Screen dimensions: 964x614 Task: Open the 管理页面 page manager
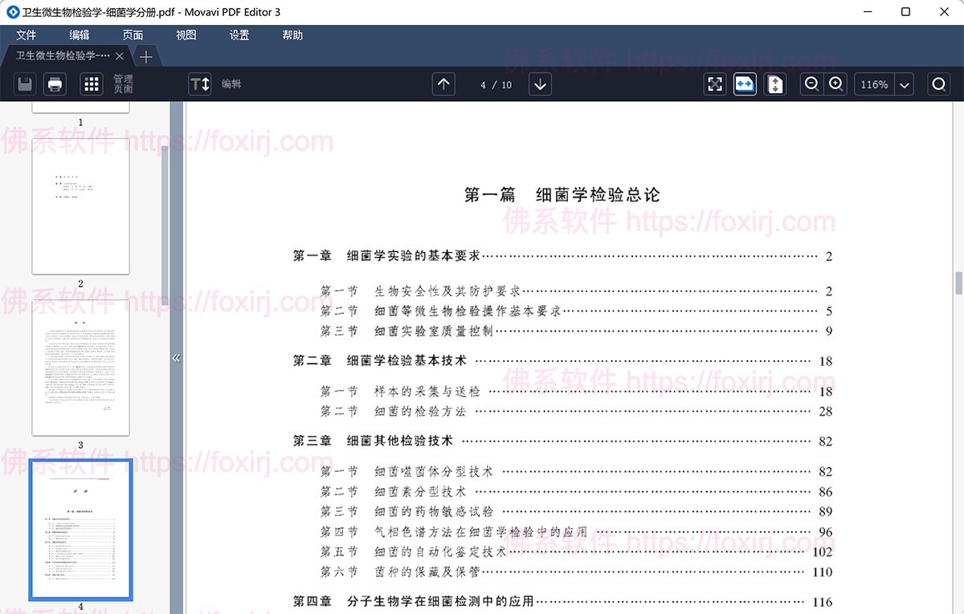pos(92,83)
